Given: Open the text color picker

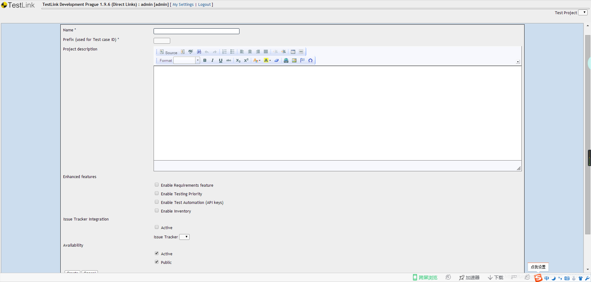Looking at the screenshot, I should [x=257, y=60].
